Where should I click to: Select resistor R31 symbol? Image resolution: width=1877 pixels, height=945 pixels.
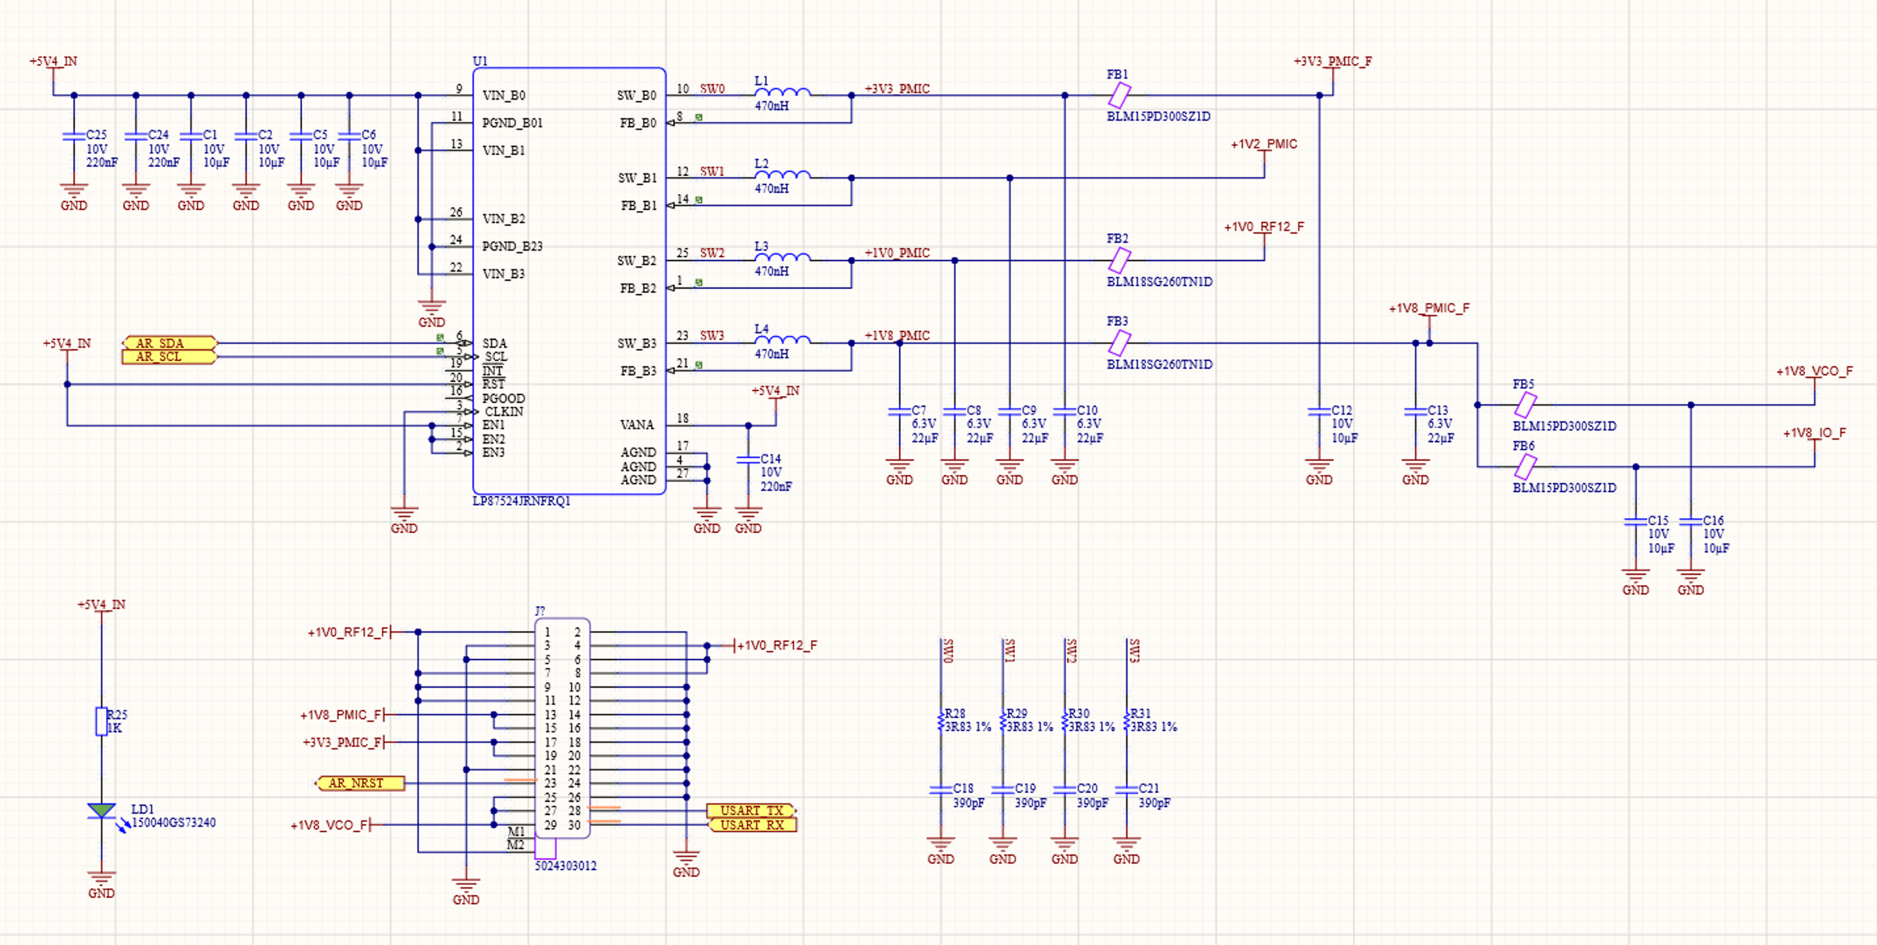tap(1126, 721)
